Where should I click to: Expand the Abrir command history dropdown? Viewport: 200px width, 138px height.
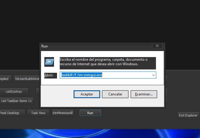tap(154, 75)
